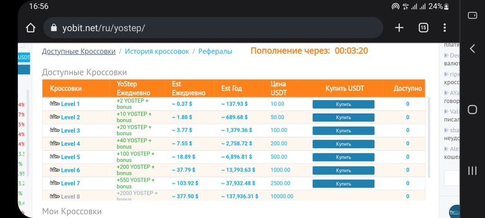
Task: Switch to История кроссовок tab
Action: pyautogui.click(x=157, y=51)
